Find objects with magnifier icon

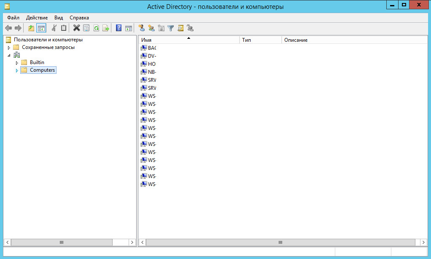pos(180,28)
